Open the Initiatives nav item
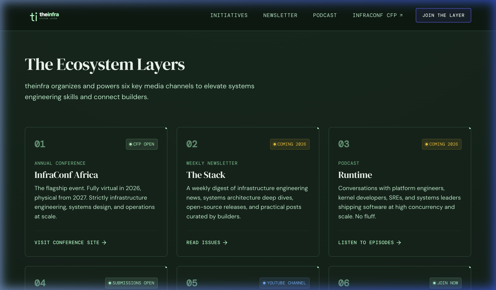The image size is (496, 290). click(229, 15)
